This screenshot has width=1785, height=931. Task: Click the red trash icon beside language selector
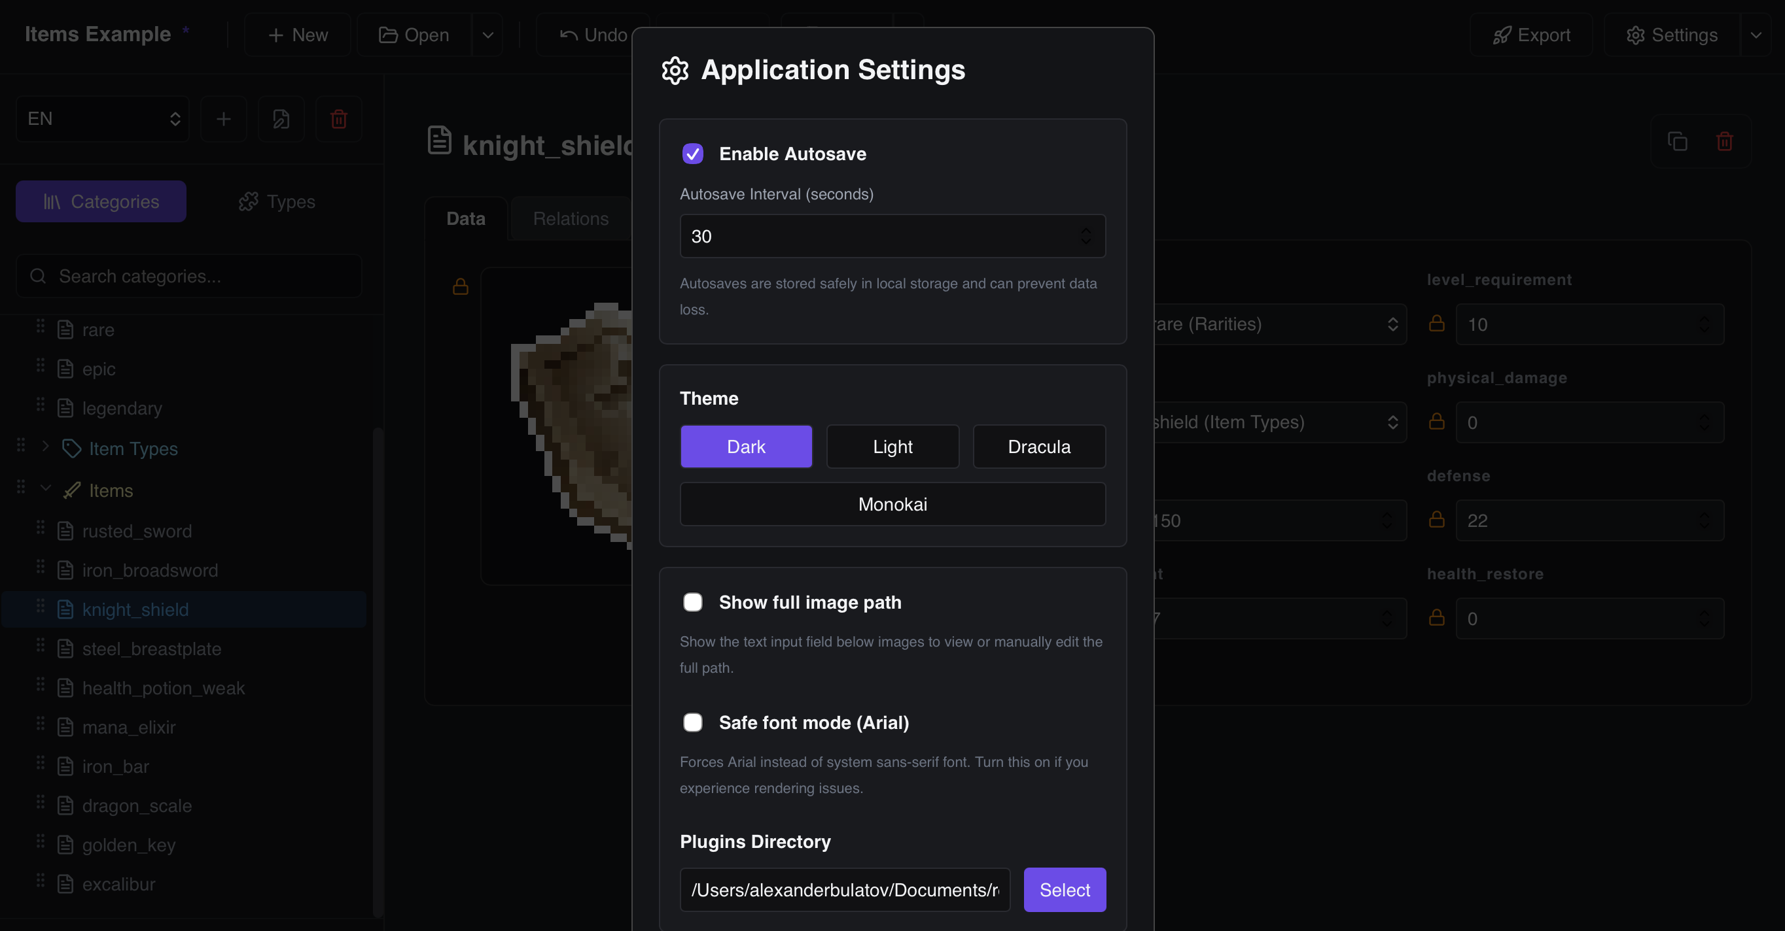pyautogui.click(x=338, y=119)
